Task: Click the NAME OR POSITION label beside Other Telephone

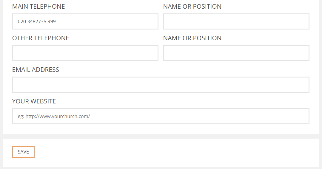Action: 192,38
